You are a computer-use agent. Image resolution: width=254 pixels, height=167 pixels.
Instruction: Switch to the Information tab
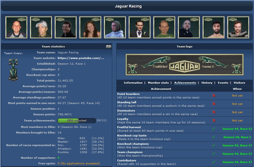pos(133,83)
